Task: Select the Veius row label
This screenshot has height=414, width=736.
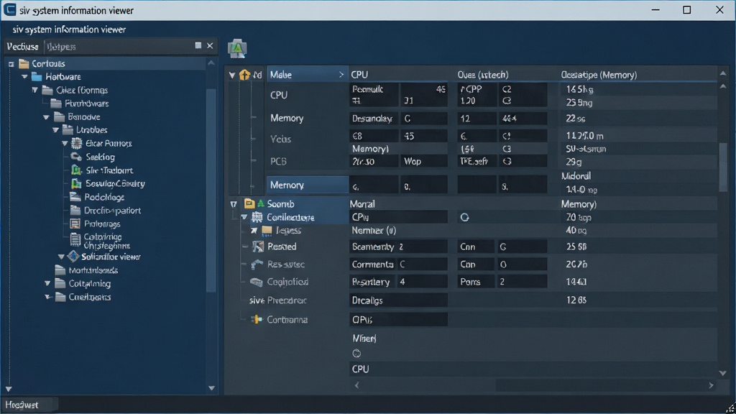Action: (281, 139)
